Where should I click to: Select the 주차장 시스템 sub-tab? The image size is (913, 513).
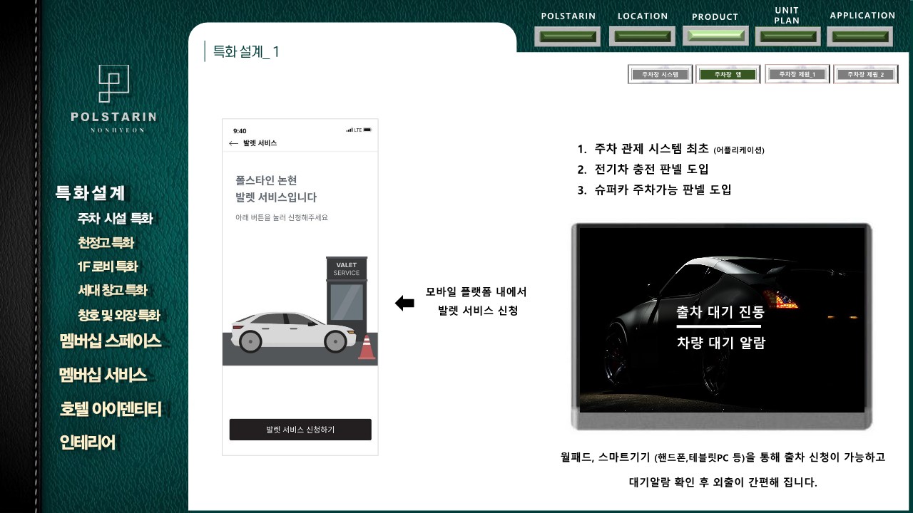coord(660,74)
